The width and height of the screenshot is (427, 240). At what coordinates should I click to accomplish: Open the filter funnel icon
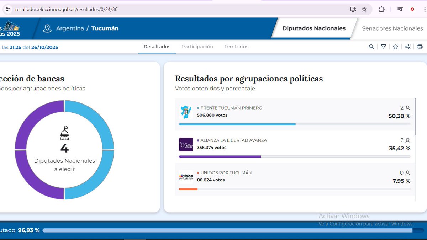point(383,47)
